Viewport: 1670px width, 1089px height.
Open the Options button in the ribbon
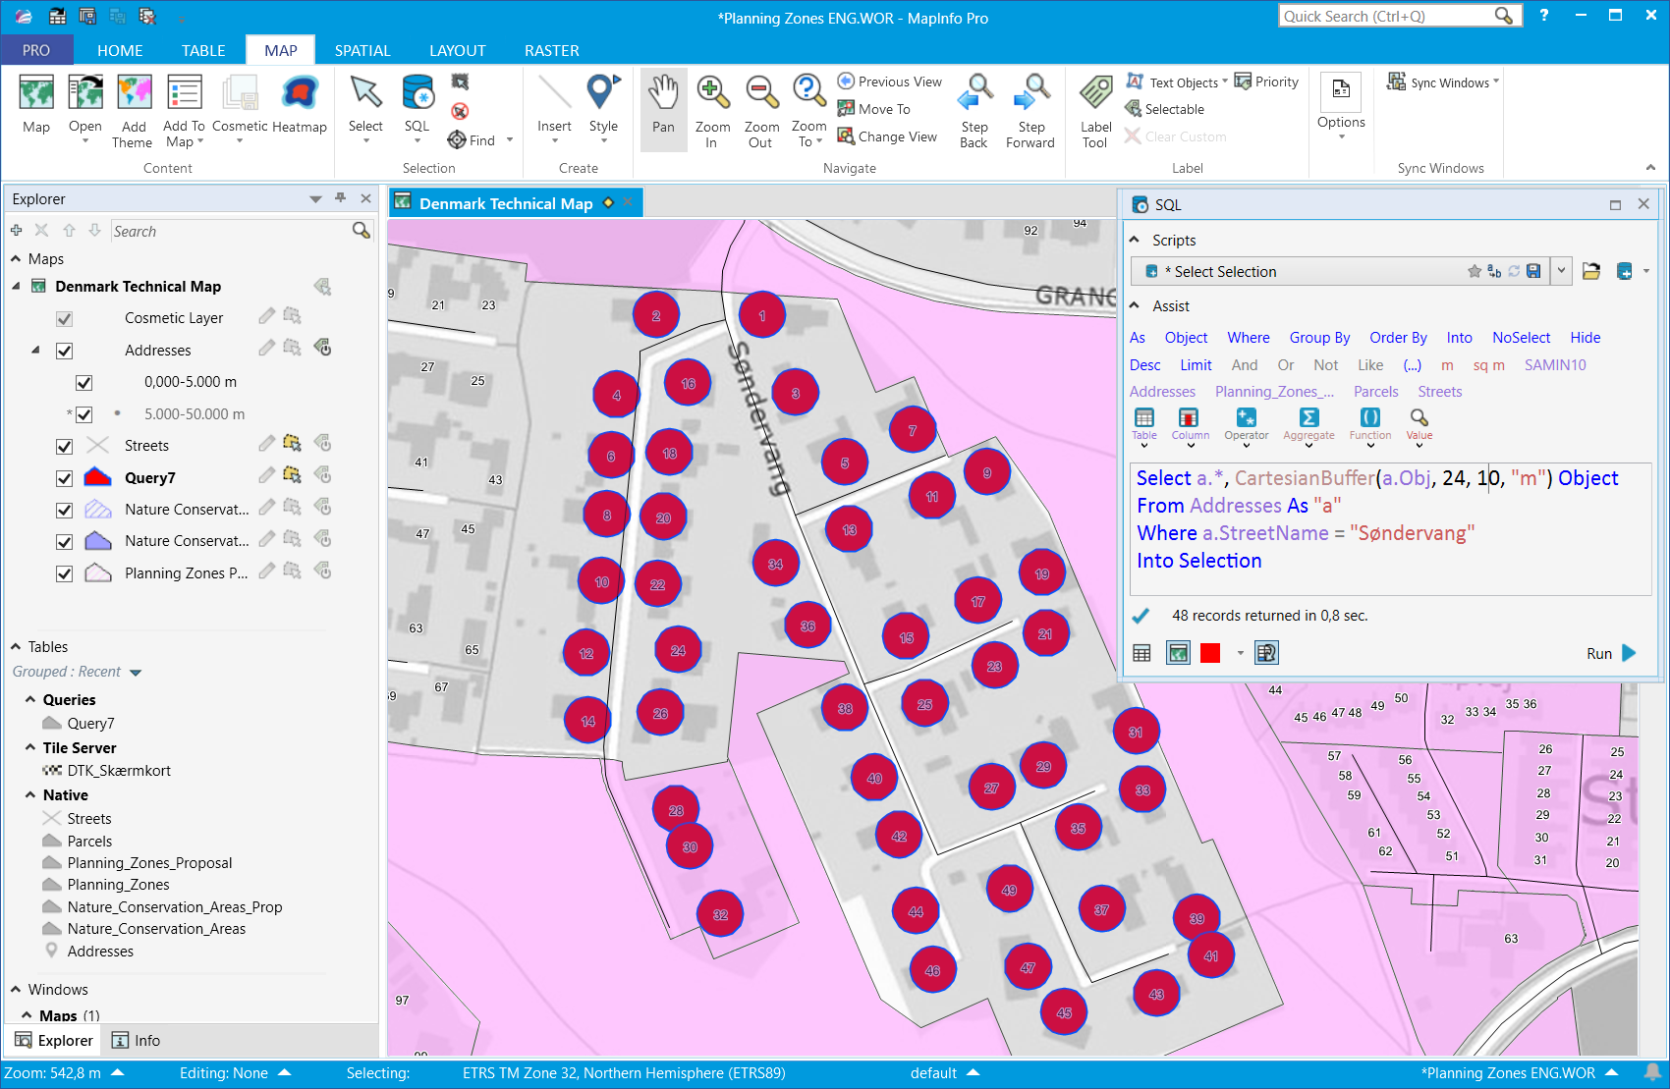click(1341, 105)
